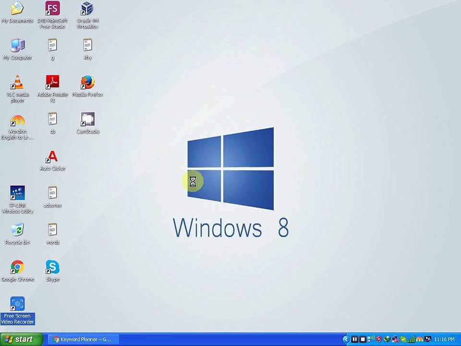The height and width of the screenshot is (346, 461).
Task: Click the Internet Download Manager tray icon
Action: coord(387,339)
